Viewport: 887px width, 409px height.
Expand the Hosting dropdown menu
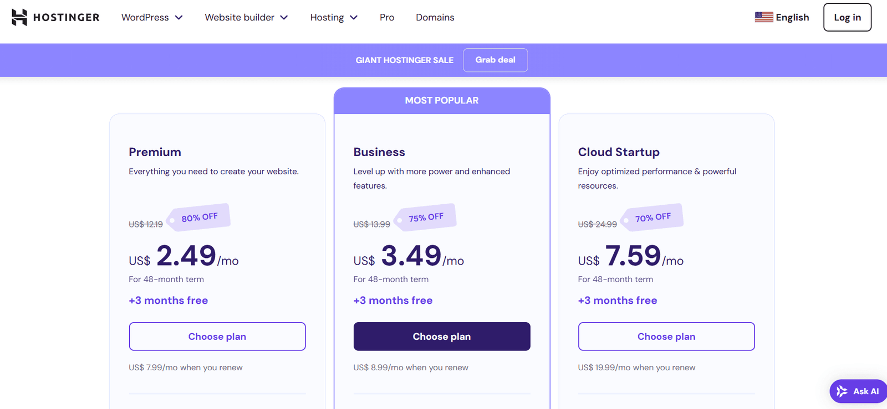pyautogui.click(x=334, y=17)
